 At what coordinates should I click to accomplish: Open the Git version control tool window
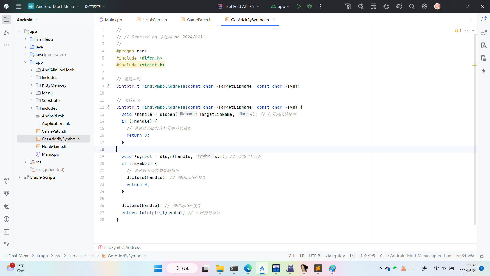pyautogui.click(x=7, y=245)
